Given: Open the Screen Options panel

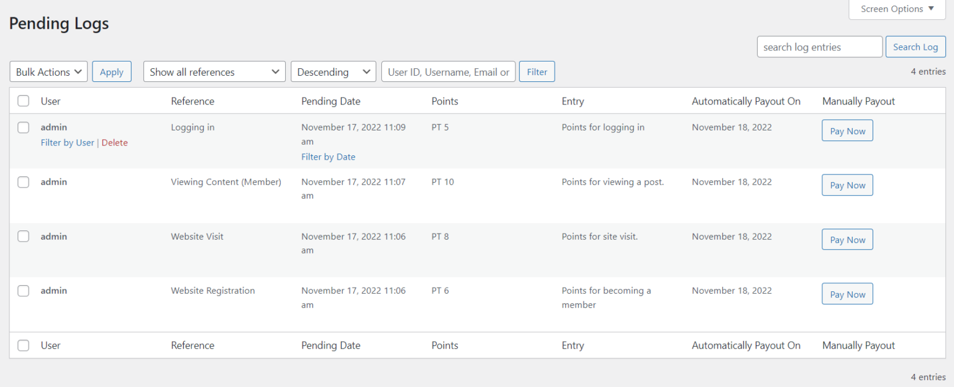Looking at the screenshot, I should click(x=896, y=9).
